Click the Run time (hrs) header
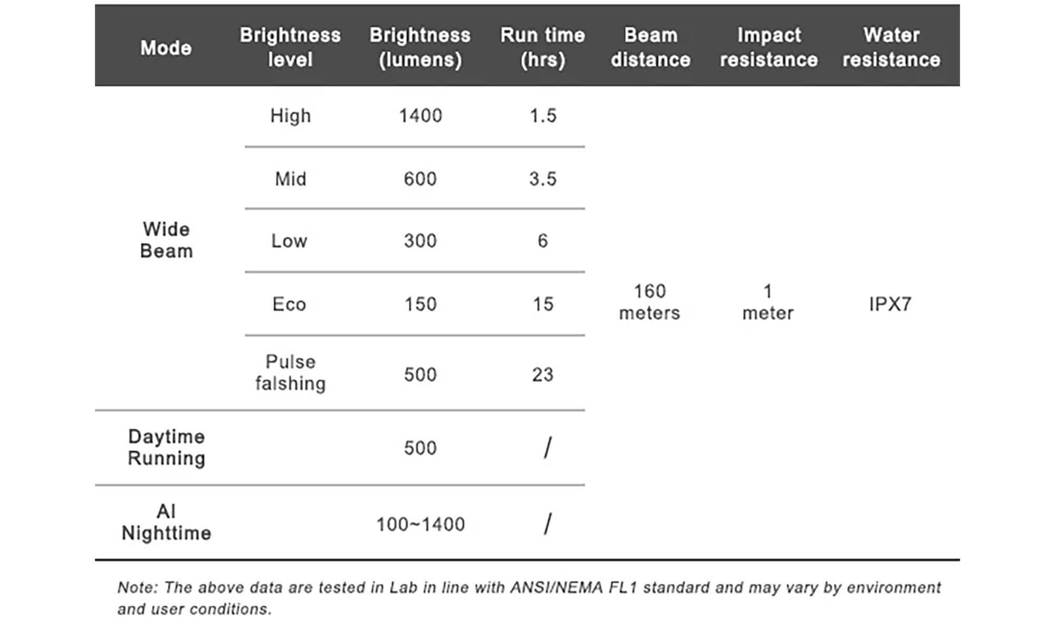 (x=542, y=47)
